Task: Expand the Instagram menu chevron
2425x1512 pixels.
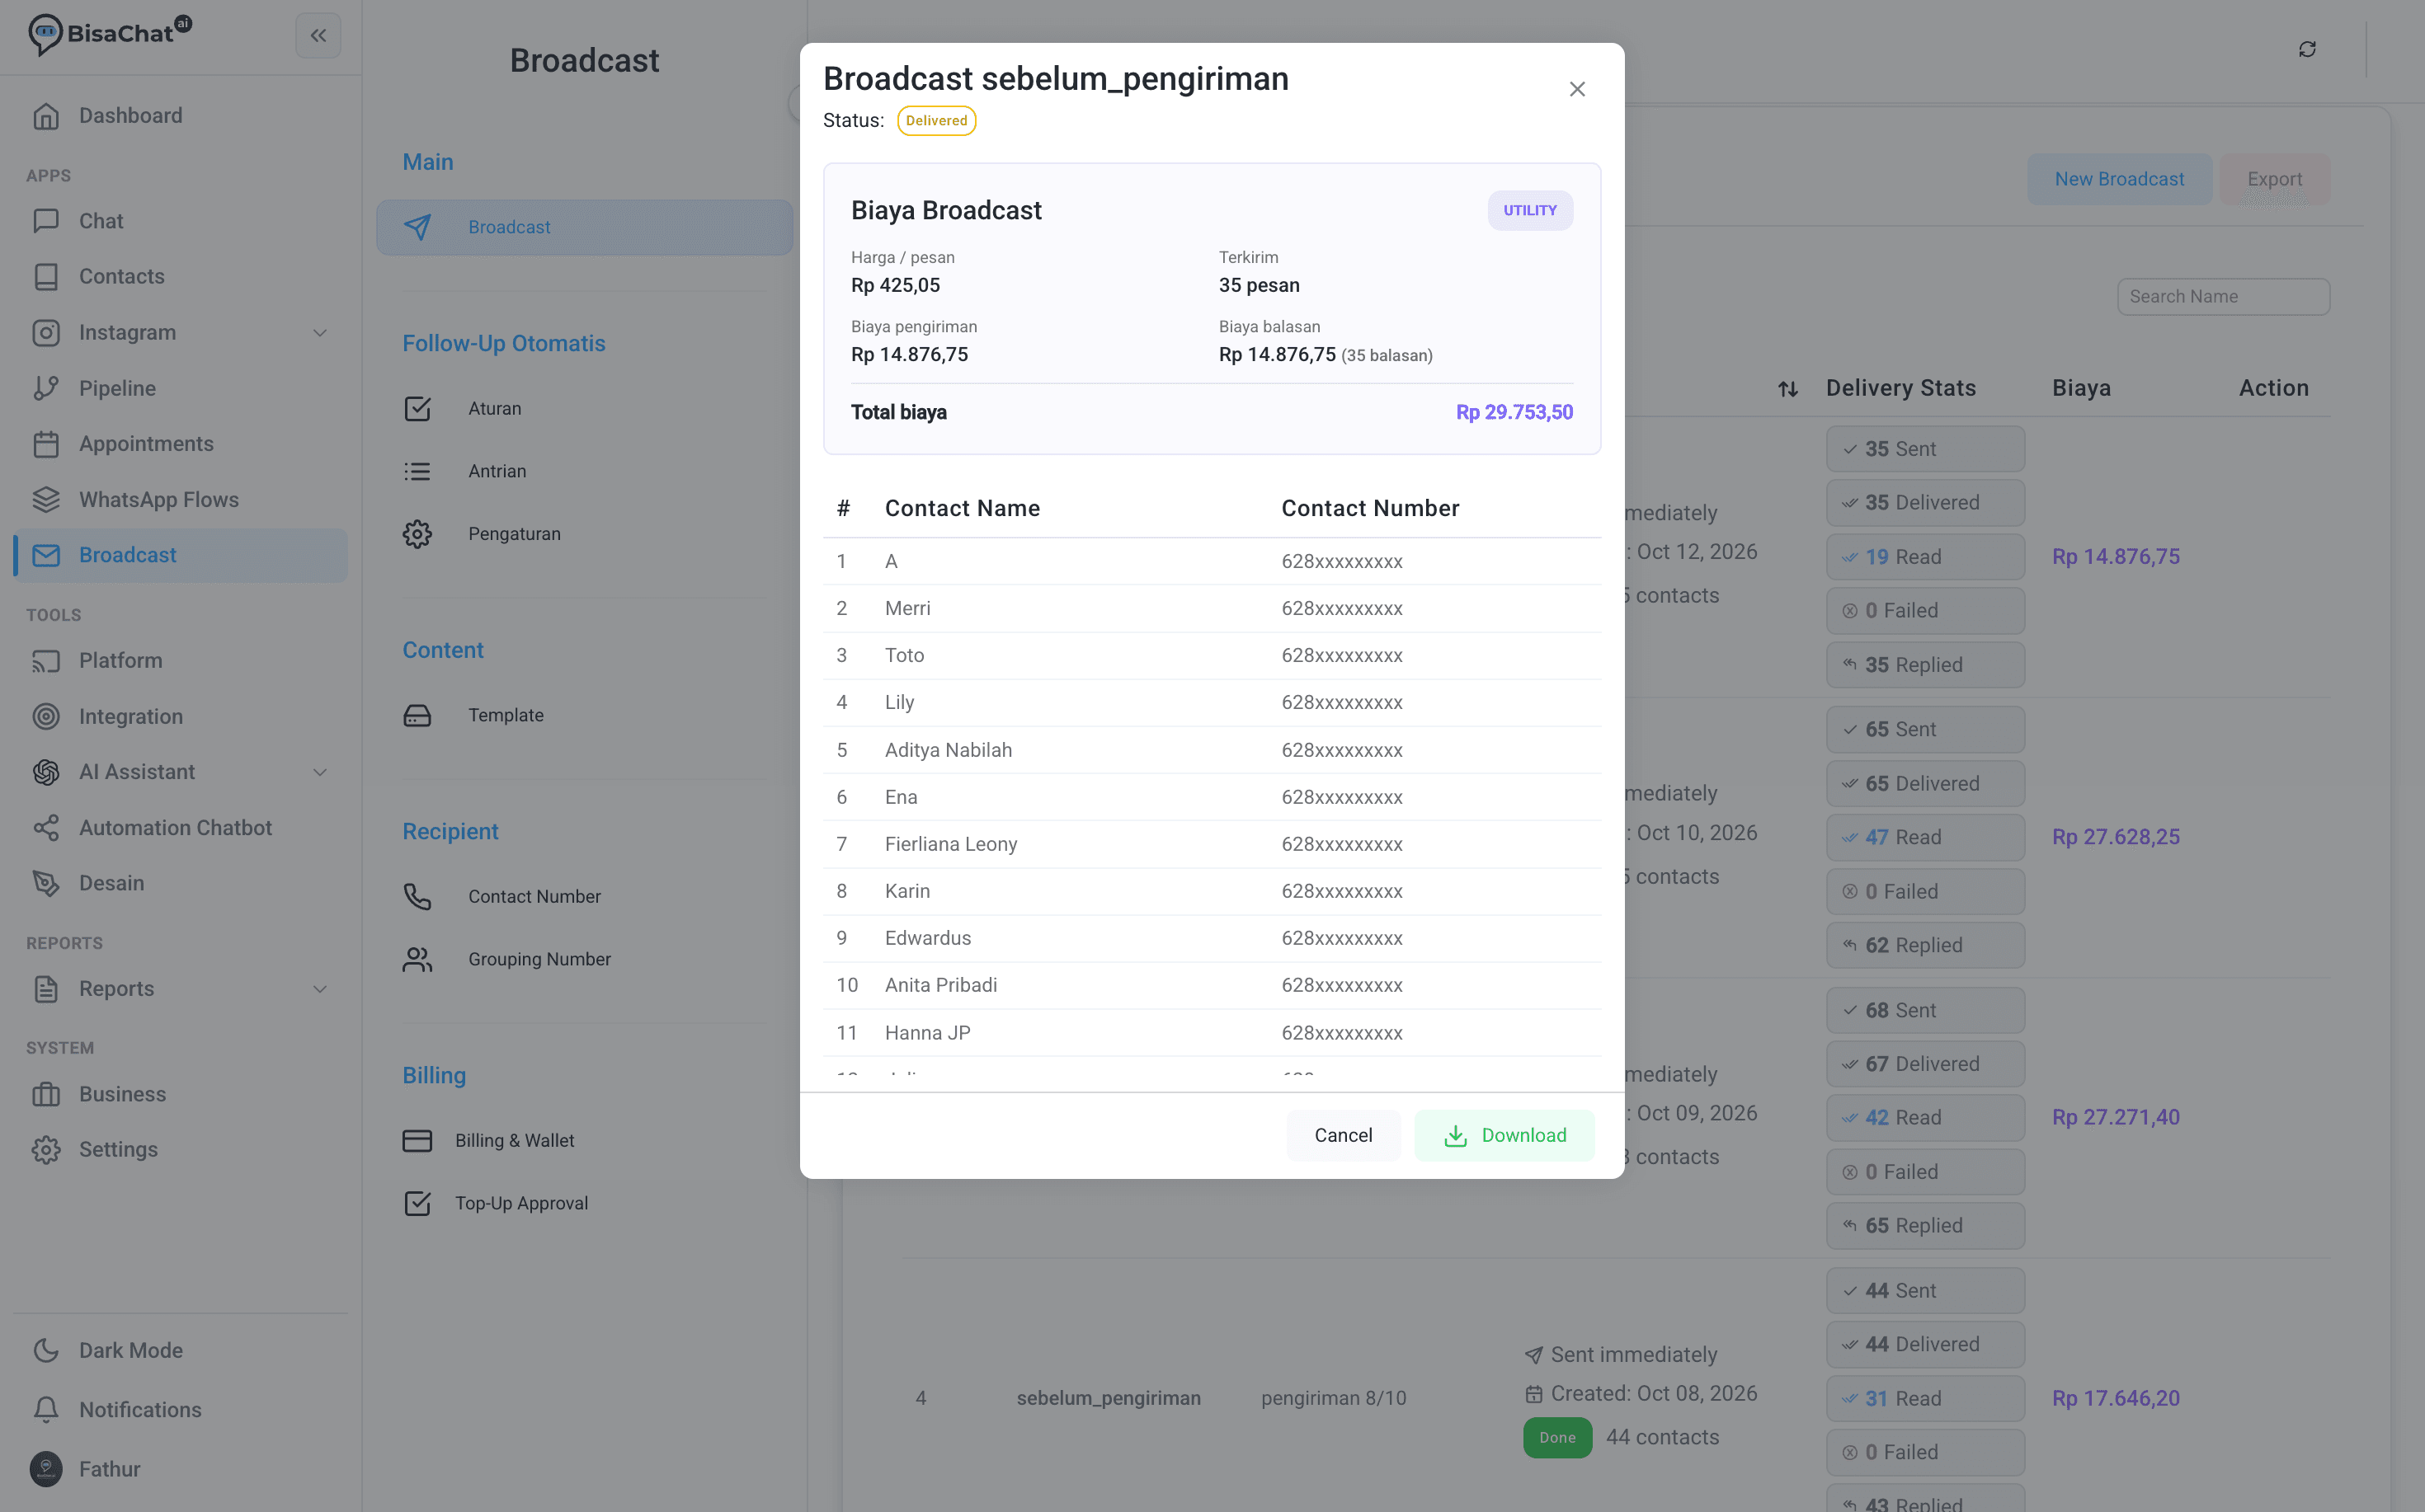Action: pos(320,333)
